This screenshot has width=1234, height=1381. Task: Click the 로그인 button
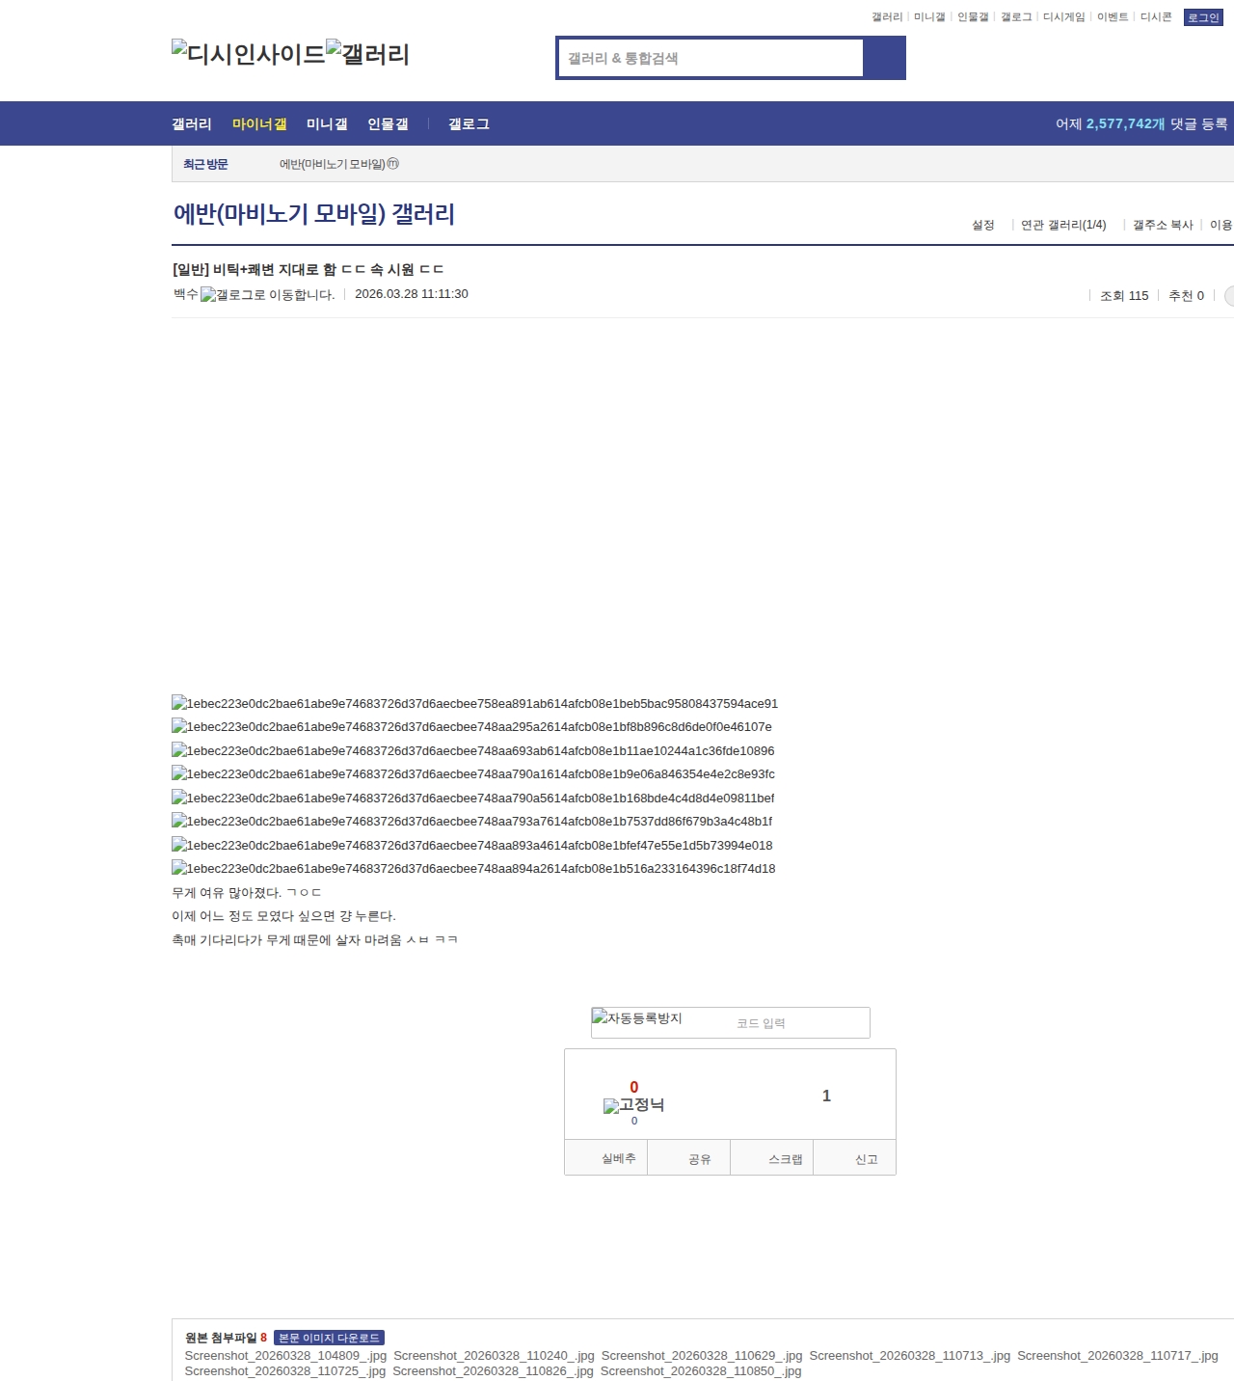tap(1203, 17)
